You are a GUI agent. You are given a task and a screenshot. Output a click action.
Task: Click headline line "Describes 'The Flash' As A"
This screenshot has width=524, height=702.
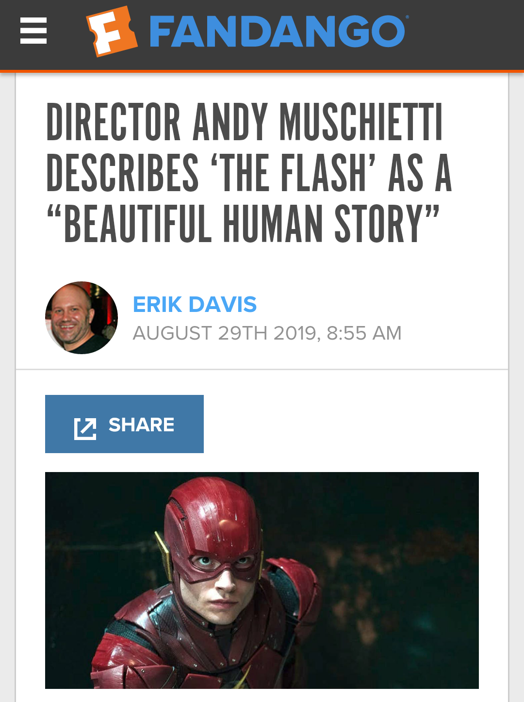point(249,173)
